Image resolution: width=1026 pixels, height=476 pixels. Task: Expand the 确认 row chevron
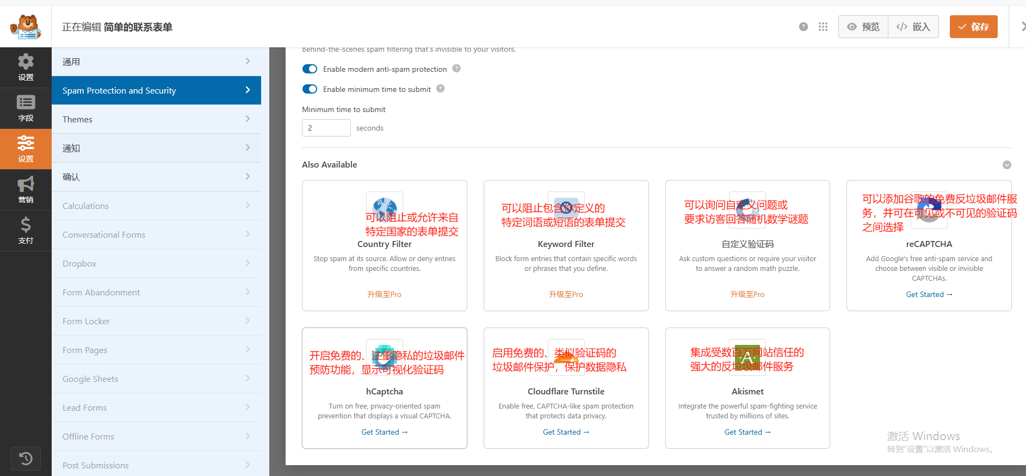248,177
